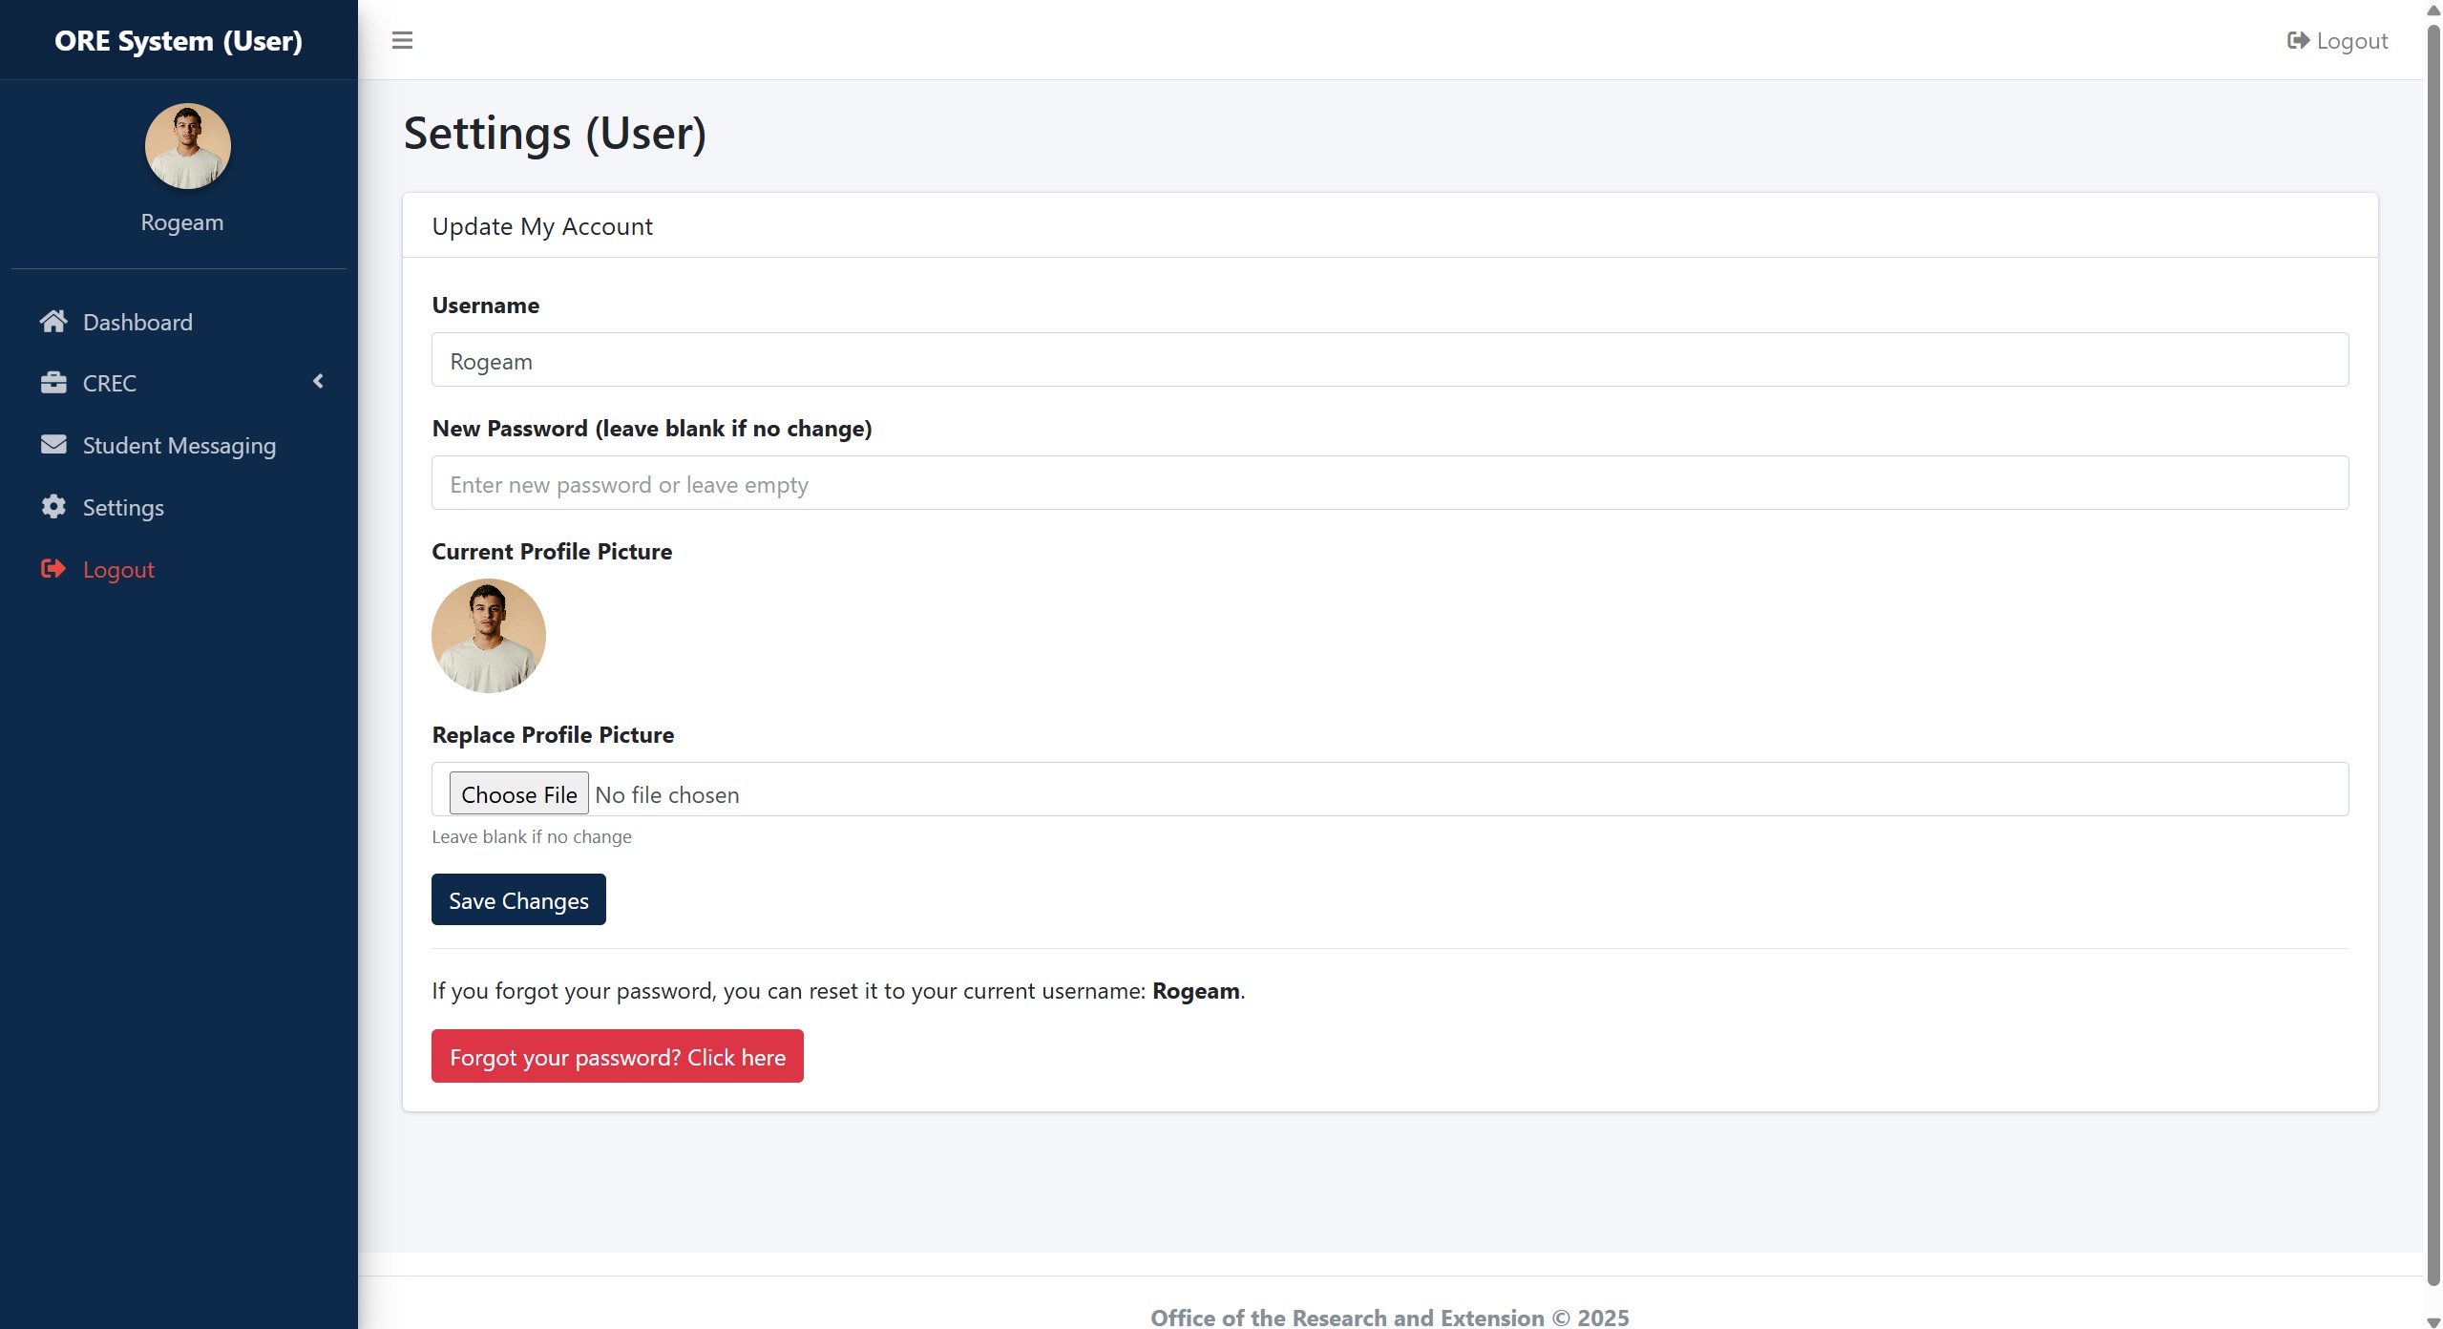Click the ORE System (User) title

[x=179, y=40]
